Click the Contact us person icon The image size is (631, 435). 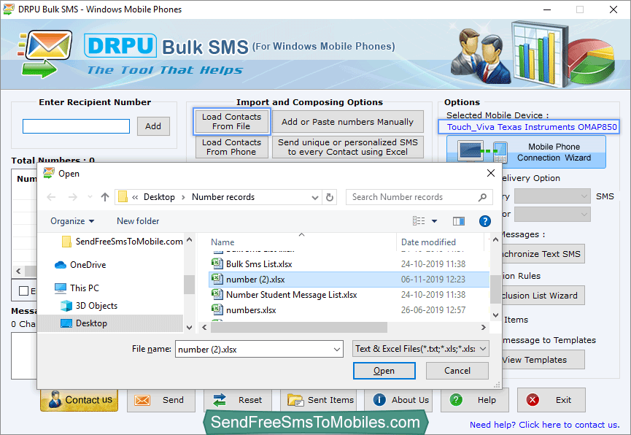point(54,399)
